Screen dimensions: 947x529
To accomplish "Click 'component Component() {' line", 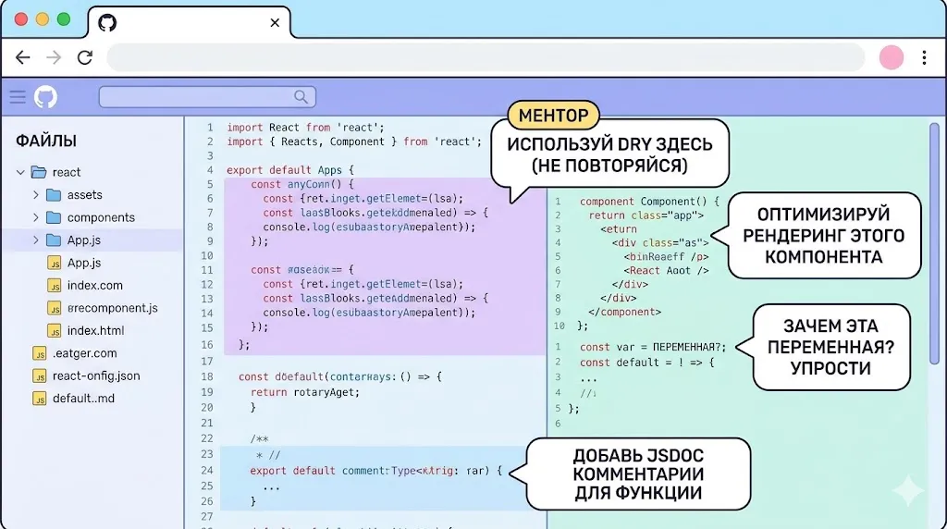I will 650,202.
